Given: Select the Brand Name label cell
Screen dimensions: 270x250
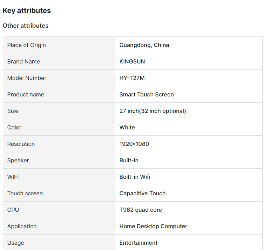Looking at the screenshot, I should tap(59, 61).
